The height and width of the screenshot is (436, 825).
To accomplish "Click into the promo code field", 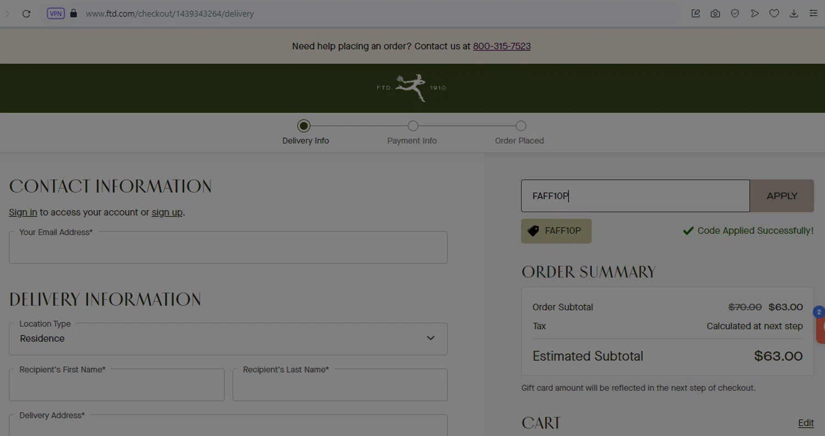I will click(x=635, y=196).
